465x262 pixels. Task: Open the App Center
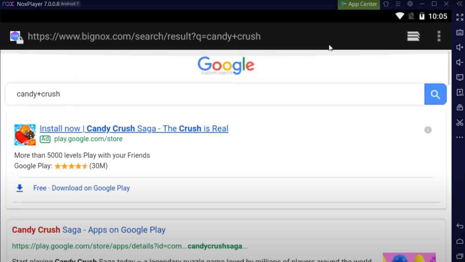359,4
